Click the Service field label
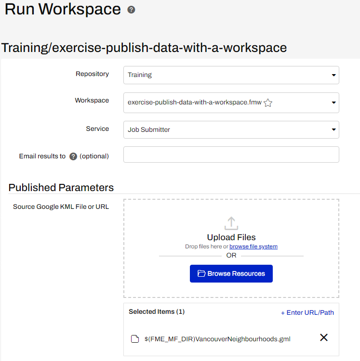This screenshot has height=361, width=360. pos(97,129)
